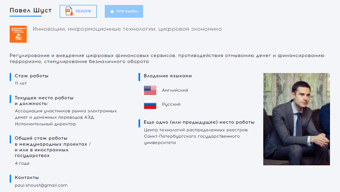Click the name heading Павел Шуст
The image size is (340, 192).
[31, 10]
